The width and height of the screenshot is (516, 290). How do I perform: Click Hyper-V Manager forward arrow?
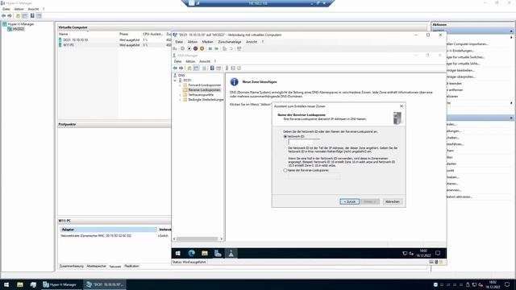click(10, 16)
